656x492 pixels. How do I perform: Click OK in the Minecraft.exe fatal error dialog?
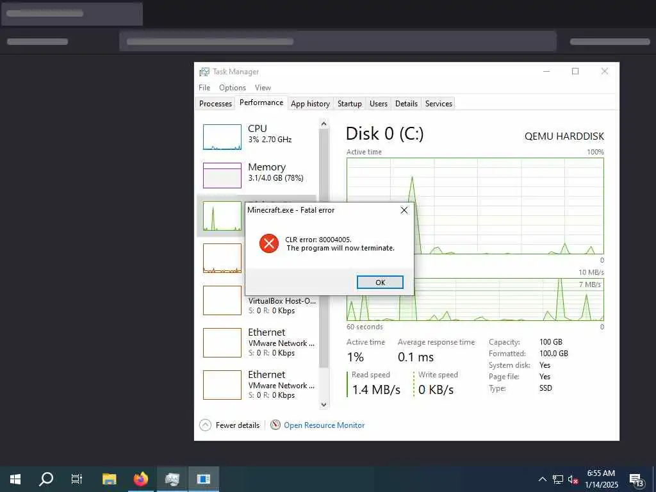click(380, 283)
